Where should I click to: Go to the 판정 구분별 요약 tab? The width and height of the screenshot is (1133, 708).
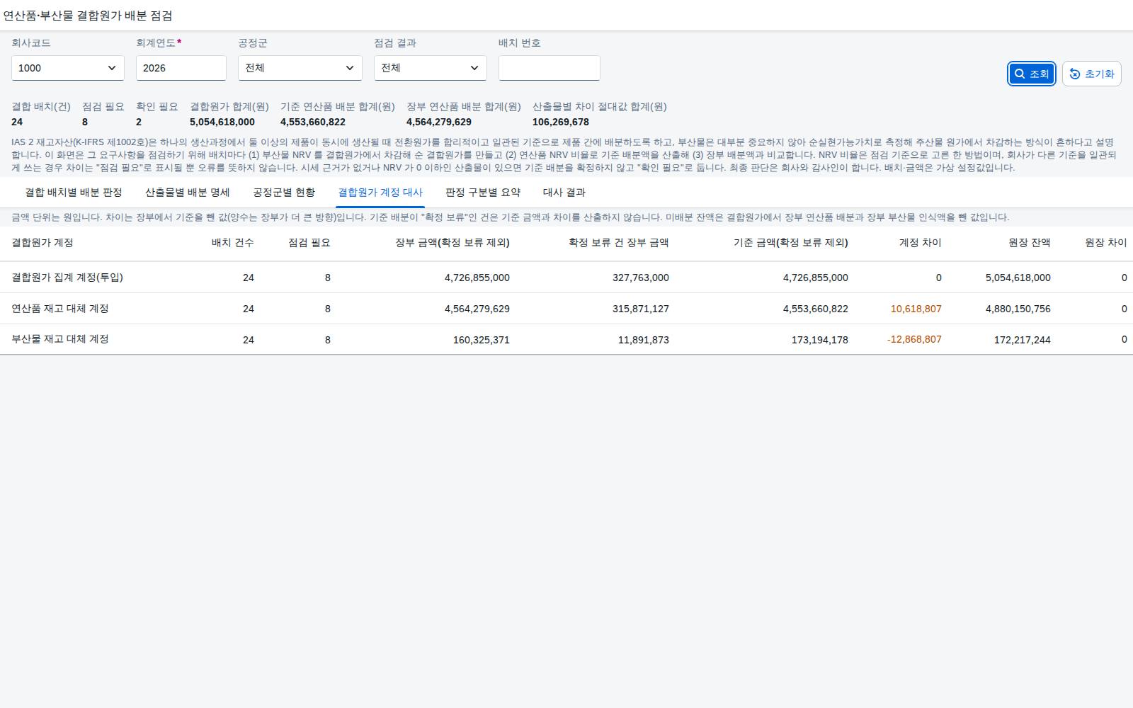click(483, 193)
